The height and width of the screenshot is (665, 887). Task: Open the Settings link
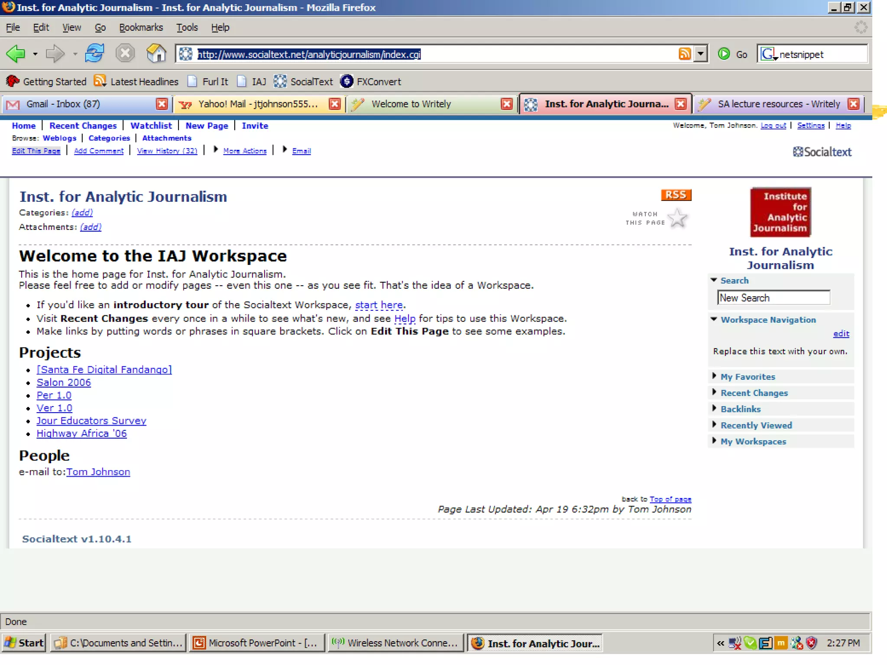coord(811,125)
